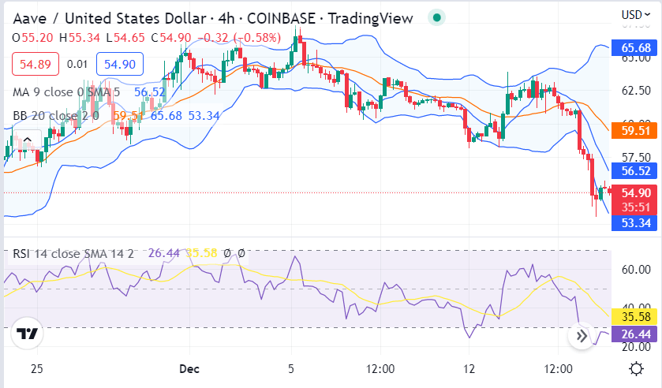Screen dimensions: 662x388
Task: Click the RSI value 26.44 in legend
Action: 164,253
